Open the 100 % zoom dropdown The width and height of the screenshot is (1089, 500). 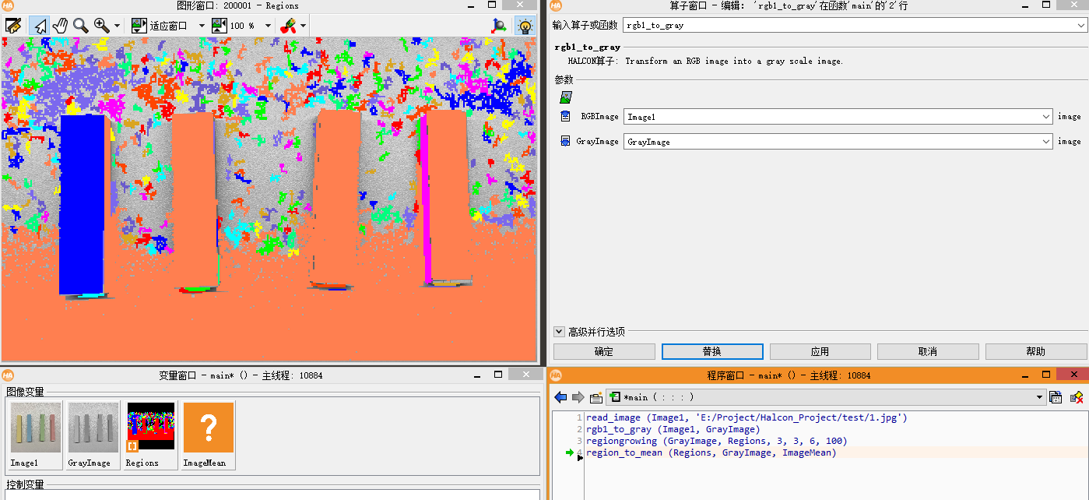coord(268,26)
